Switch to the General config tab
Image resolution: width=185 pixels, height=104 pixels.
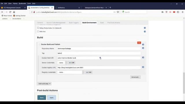pyautogui.click(x=40, y=23)
